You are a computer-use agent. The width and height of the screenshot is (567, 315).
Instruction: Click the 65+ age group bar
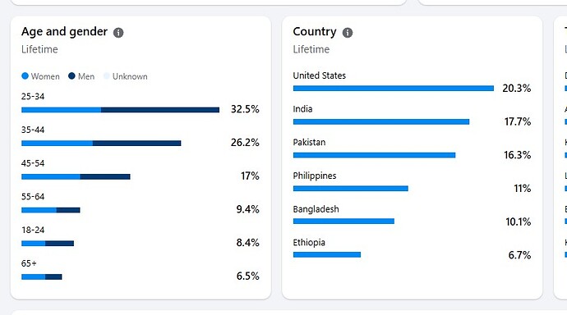[42, 276]
